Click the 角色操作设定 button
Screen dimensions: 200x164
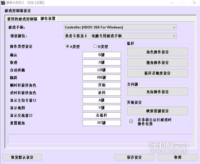[157, 52]
